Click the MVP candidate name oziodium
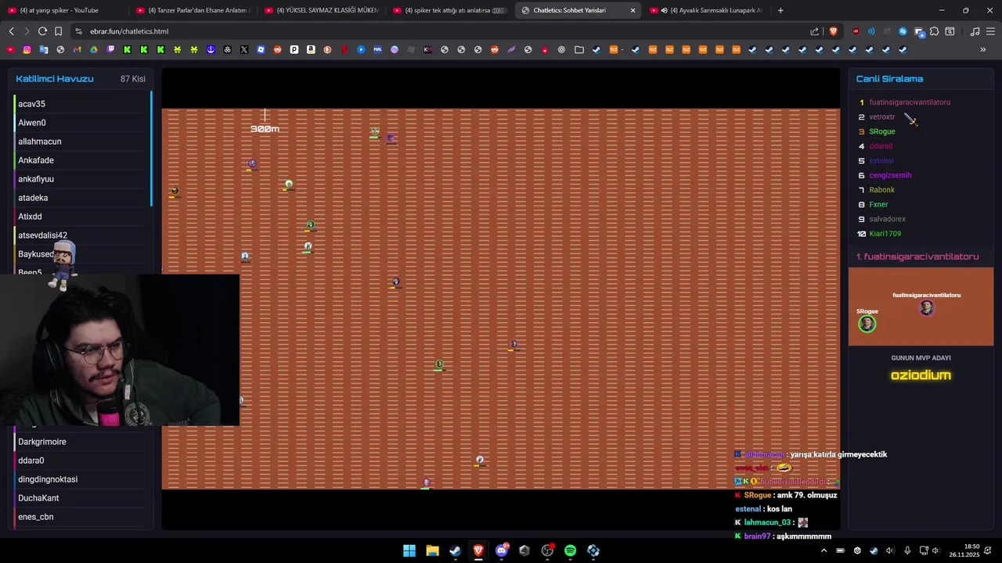This screenshot has height=563, width=1002. pyautogui.click(x=921, y=375)
